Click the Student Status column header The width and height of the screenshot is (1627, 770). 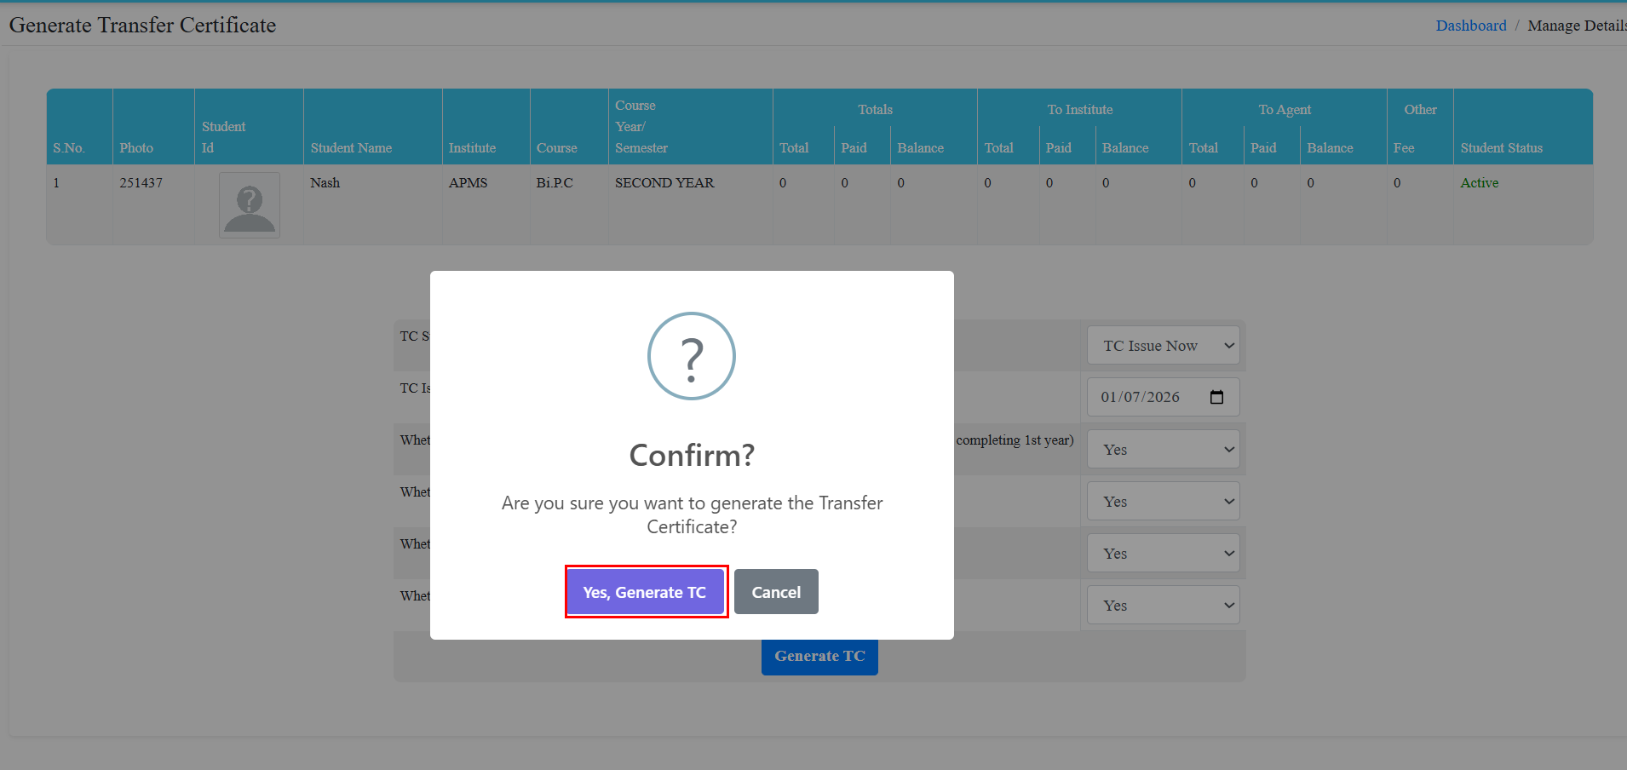pyautogui.click(x=1501, y=148)
